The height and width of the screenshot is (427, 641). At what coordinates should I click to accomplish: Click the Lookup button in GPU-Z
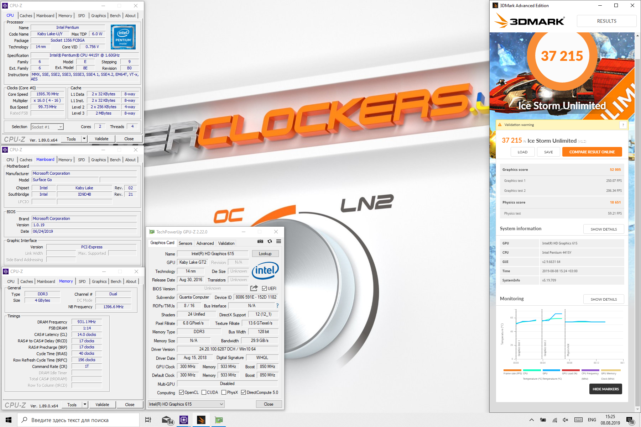point(265,254)
